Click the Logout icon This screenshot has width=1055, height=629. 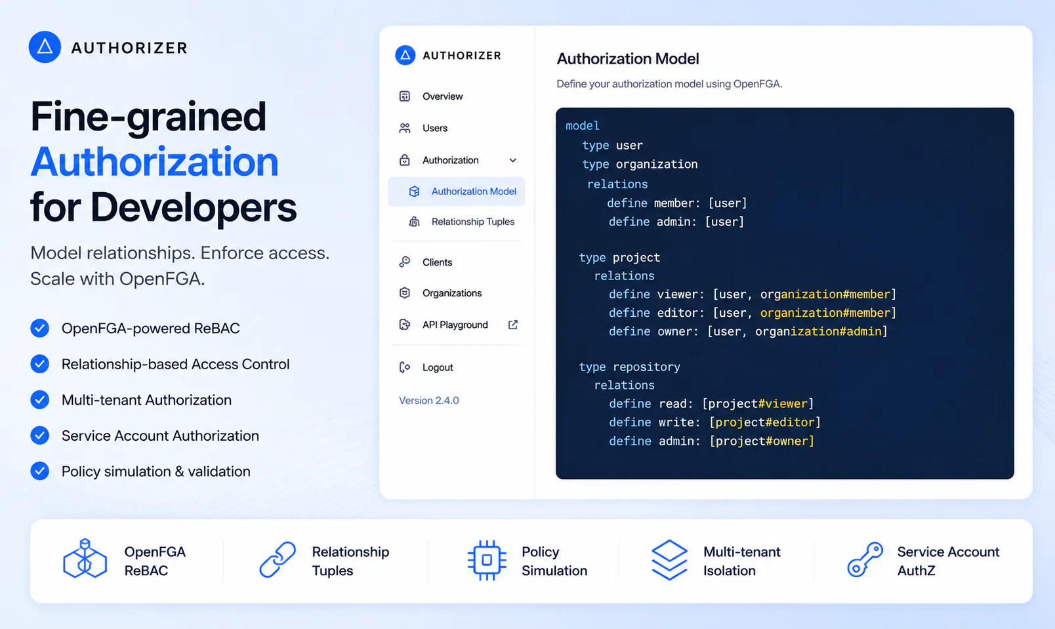click(405, 367)
